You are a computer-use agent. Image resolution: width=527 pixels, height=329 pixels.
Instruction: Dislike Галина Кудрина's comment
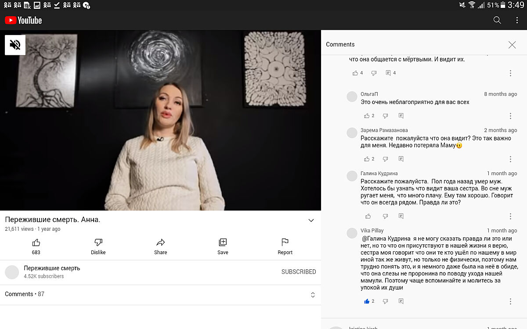385,216
